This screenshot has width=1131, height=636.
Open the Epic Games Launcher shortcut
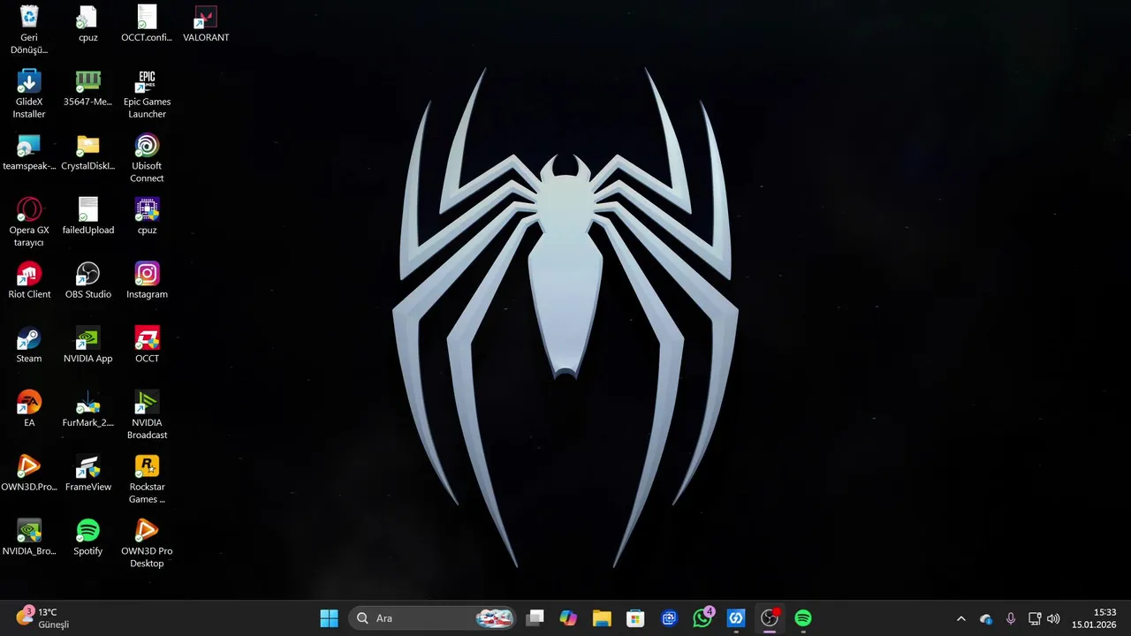pyautogui.click(x=147, y=94)
